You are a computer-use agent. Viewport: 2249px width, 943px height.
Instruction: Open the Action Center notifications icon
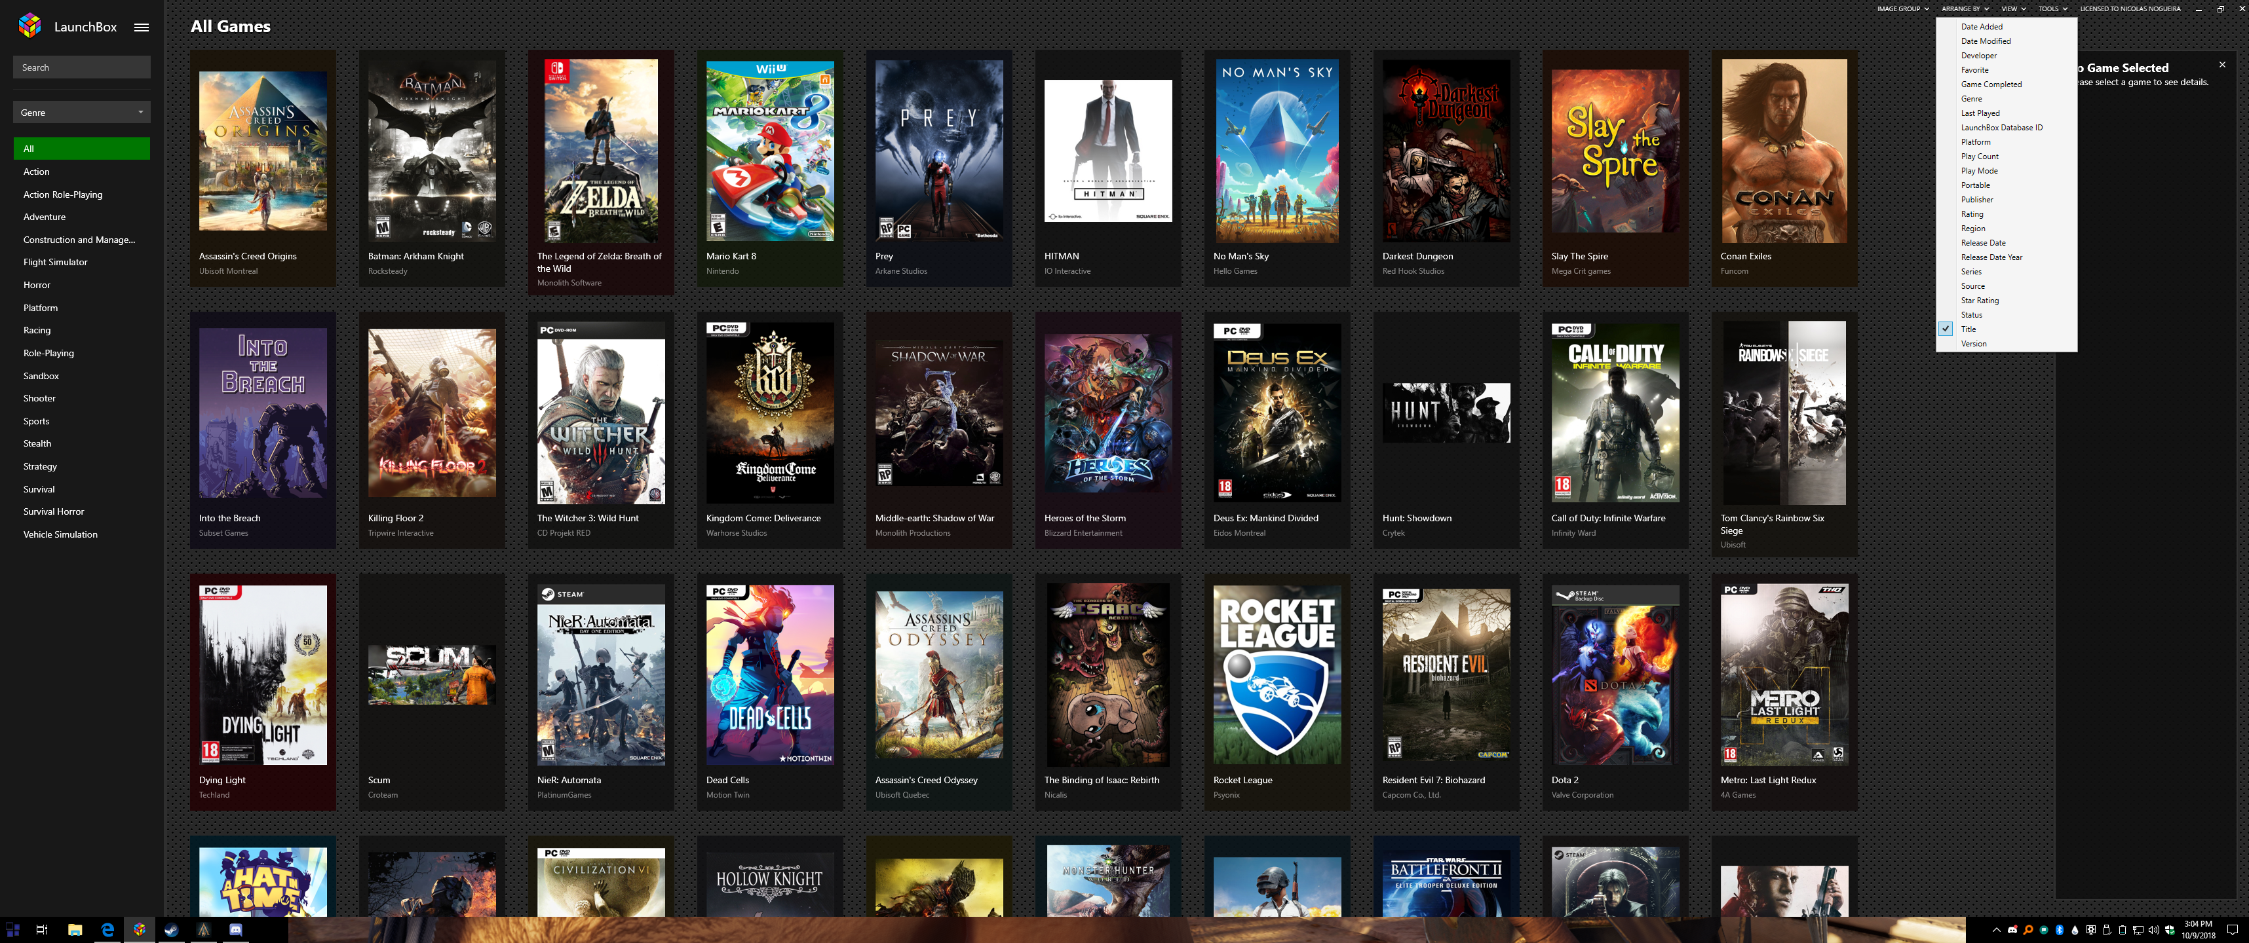pos(2233,930)
